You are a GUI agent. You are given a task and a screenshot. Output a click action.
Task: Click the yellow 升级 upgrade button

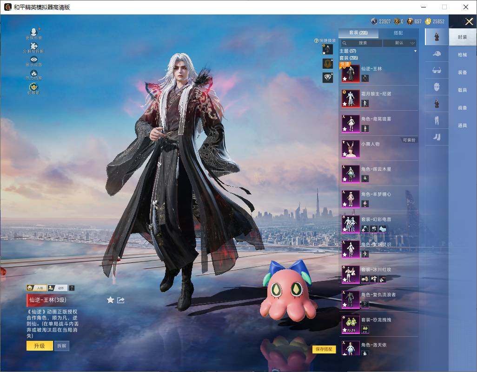click(40, 346)
